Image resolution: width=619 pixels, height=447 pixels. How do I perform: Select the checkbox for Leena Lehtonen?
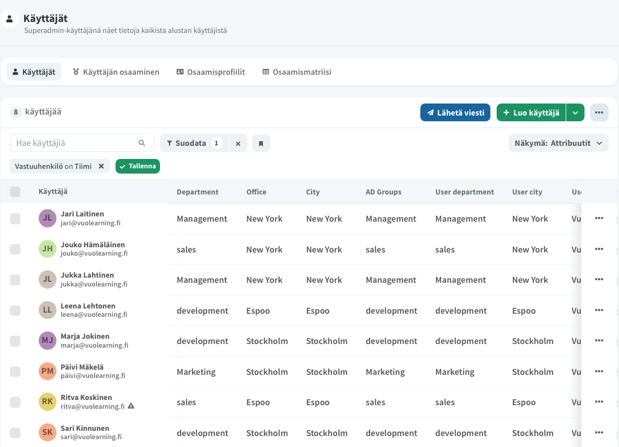(x=15, y=311)
